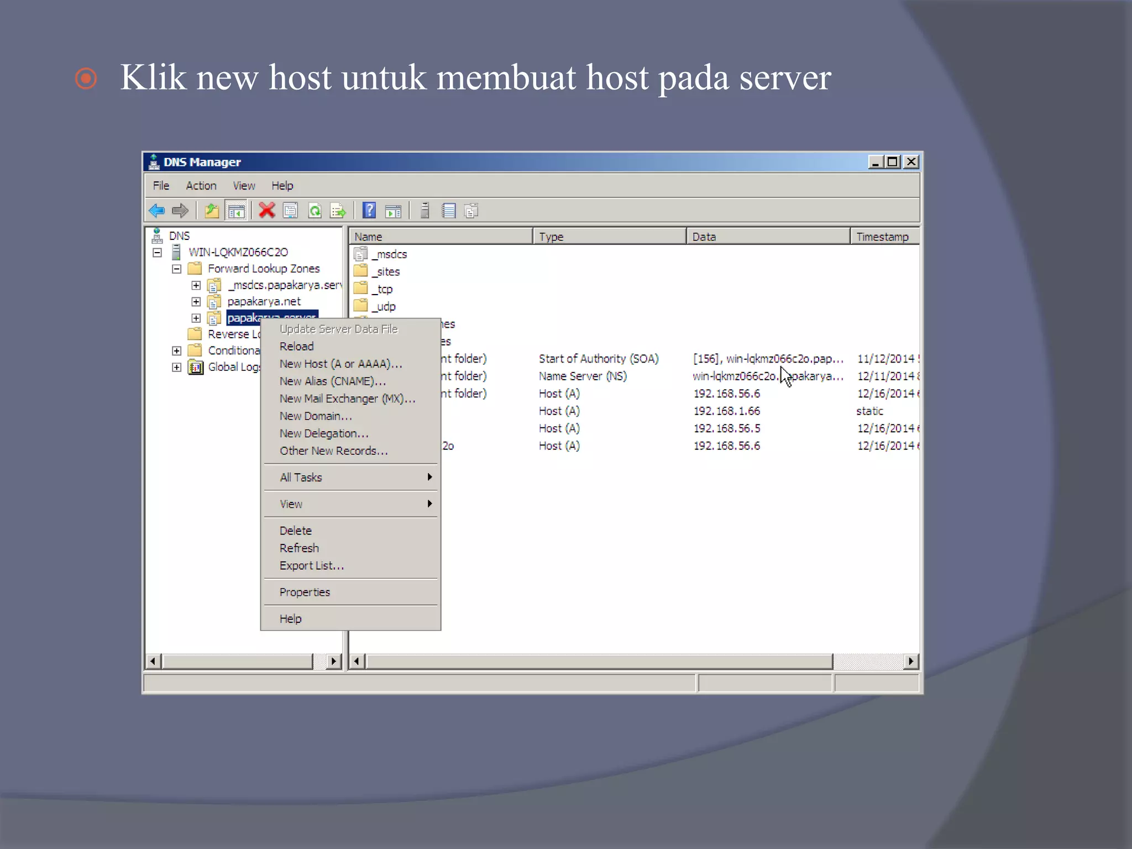The image size is (1132, 849).
Task: Click the Show/Hide Action Pane icon
Action: tap(393, 211)
